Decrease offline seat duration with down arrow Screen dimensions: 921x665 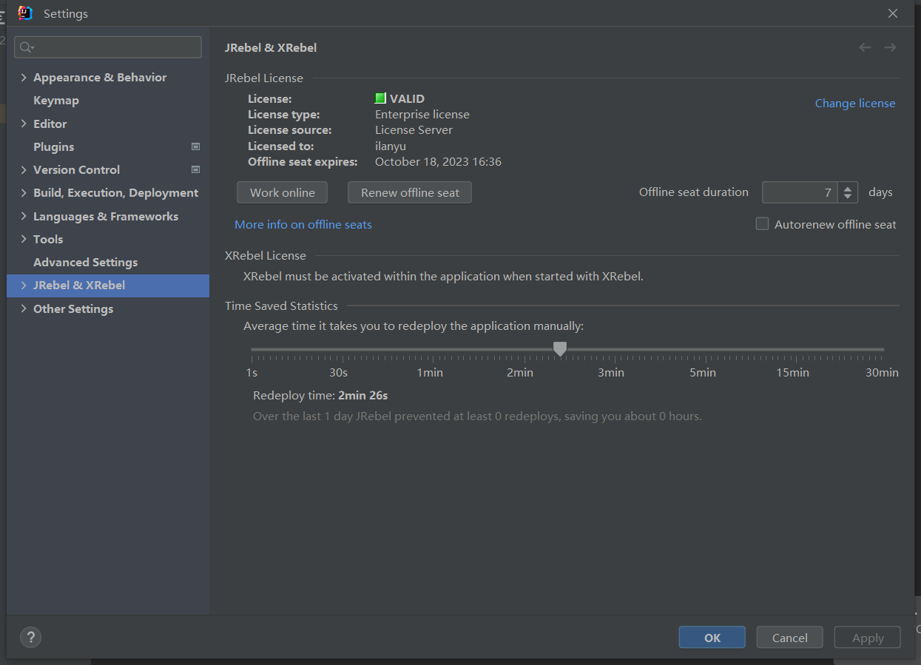[848, 197]
